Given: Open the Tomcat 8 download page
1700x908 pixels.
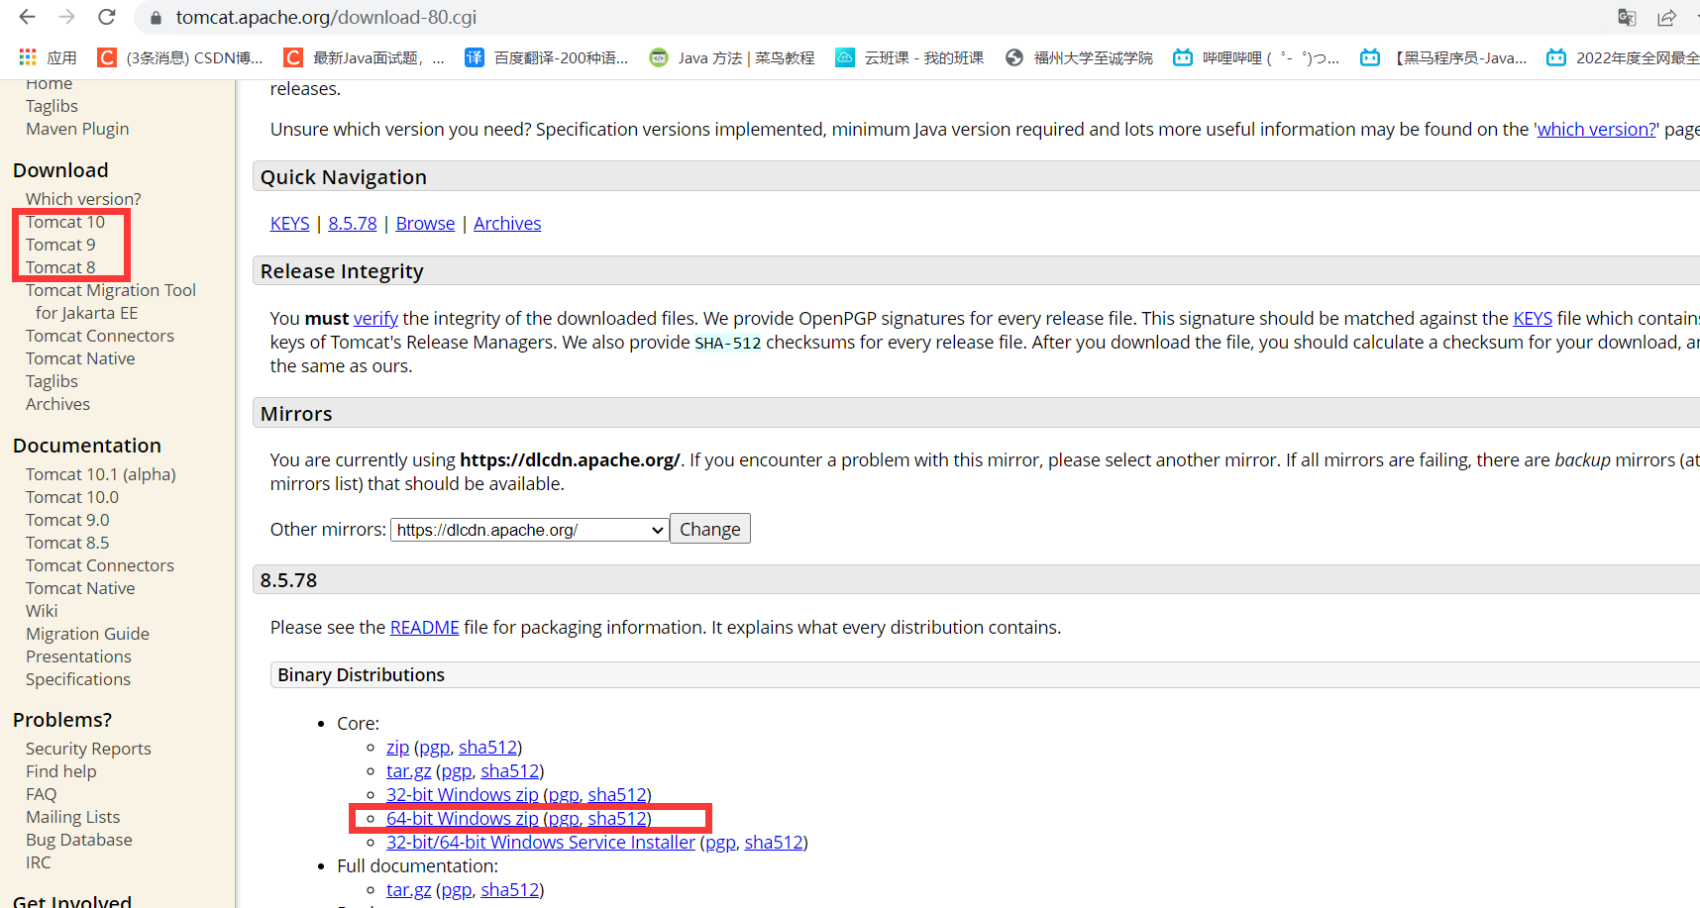Looking at the screenshot, I should pos(60,267).
